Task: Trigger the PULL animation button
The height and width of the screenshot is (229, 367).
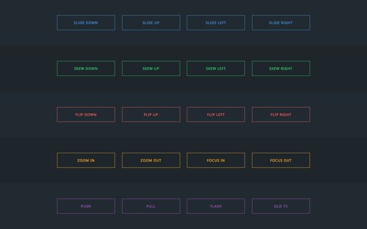Action: click(x=151, y=206)
